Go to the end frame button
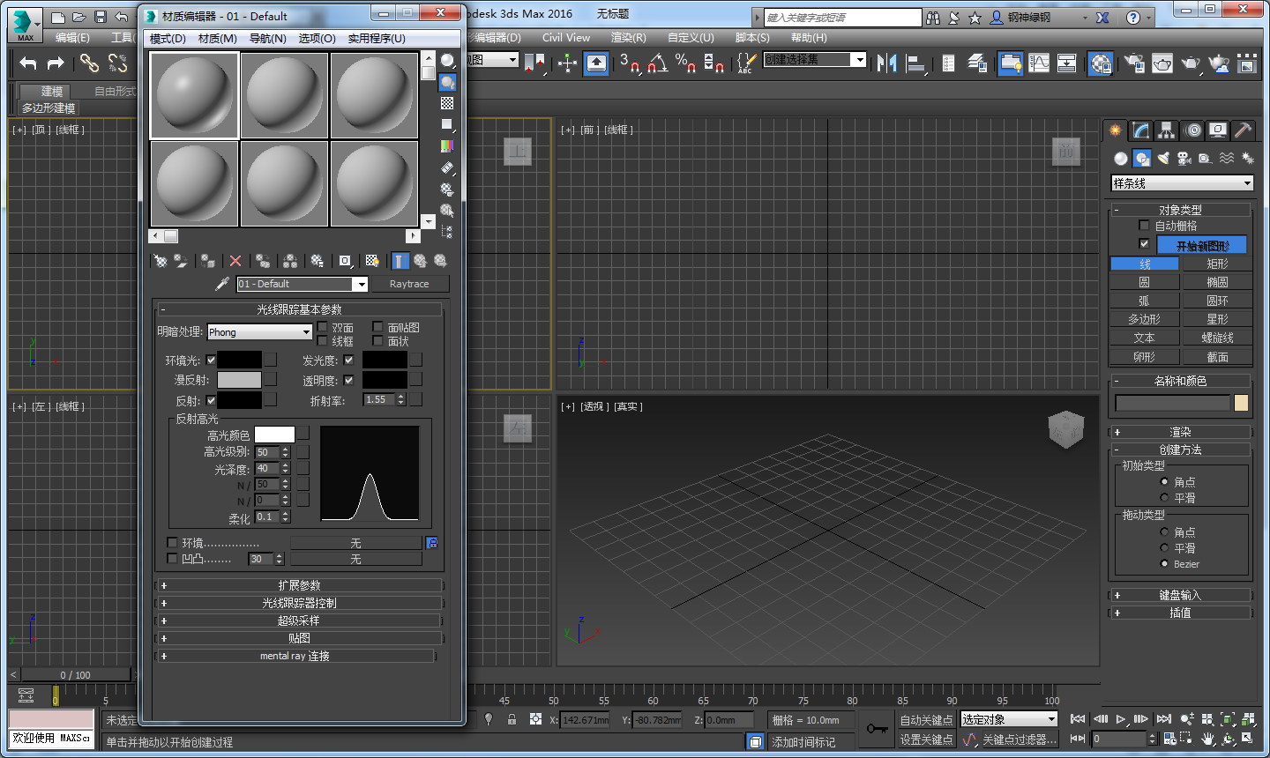The image size is (1270, 758). pos(1164,719)
